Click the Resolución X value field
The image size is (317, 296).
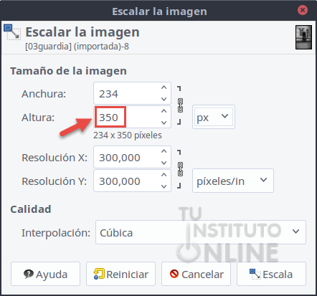pyautogui.click(x=127, y=157)
